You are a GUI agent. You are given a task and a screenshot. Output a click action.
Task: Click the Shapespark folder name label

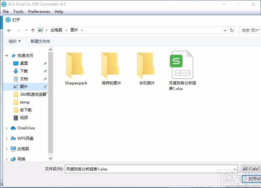click(x=76, y=83)
